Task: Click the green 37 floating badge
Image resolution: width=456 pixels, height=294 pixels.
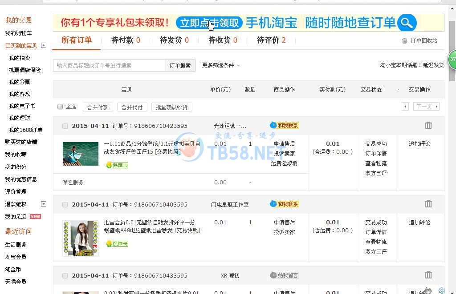Action: pos(452,59)
